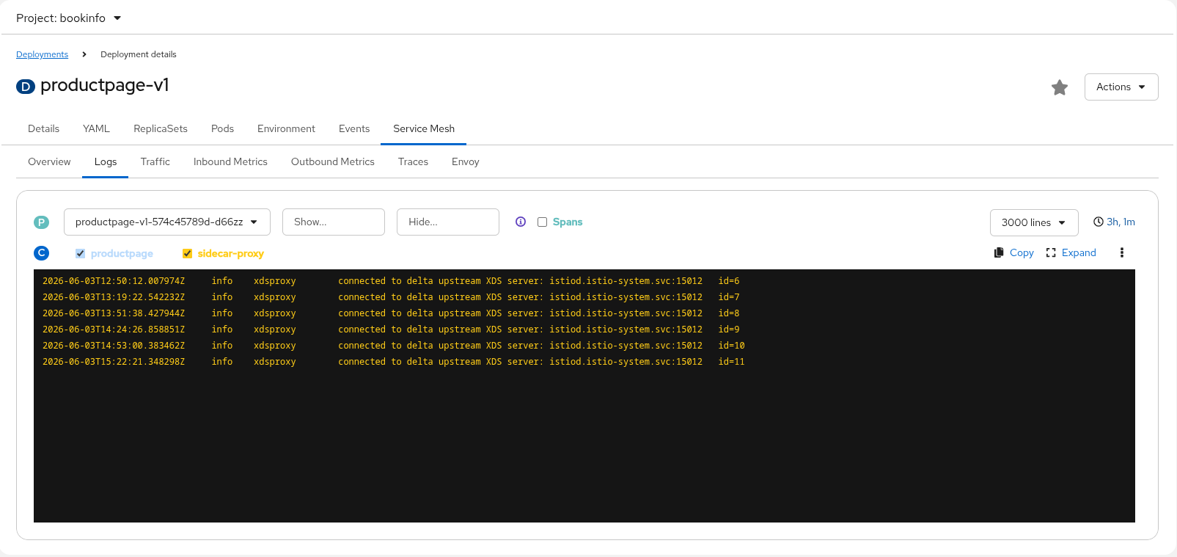Open the logs kebab menu
The width and height of the screenshot is (1177, 557).
(x=1121, y=252)
